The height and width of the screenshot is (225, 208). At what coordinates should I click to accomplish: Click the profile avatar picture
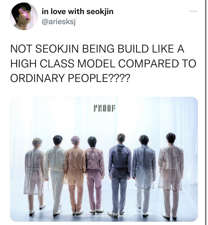[x=24, y=16]
